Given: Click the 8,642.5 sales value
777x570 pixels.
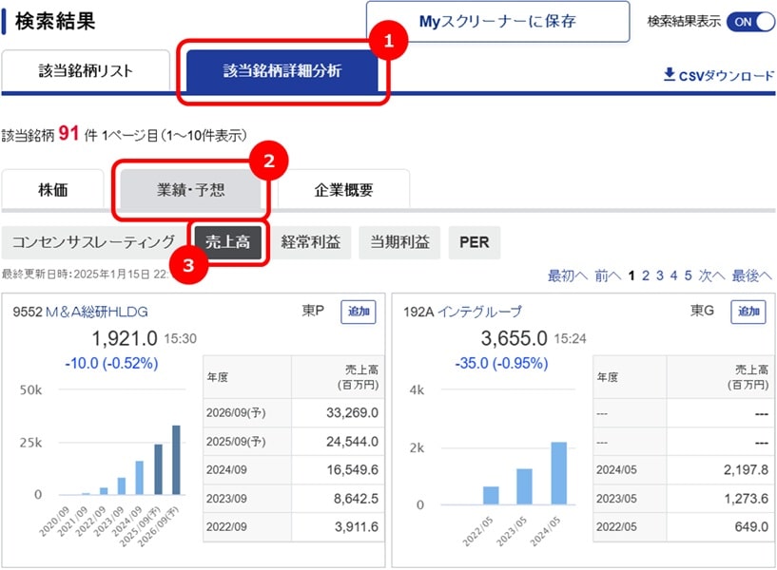Looking at the screenshot, I should point(356,498).
